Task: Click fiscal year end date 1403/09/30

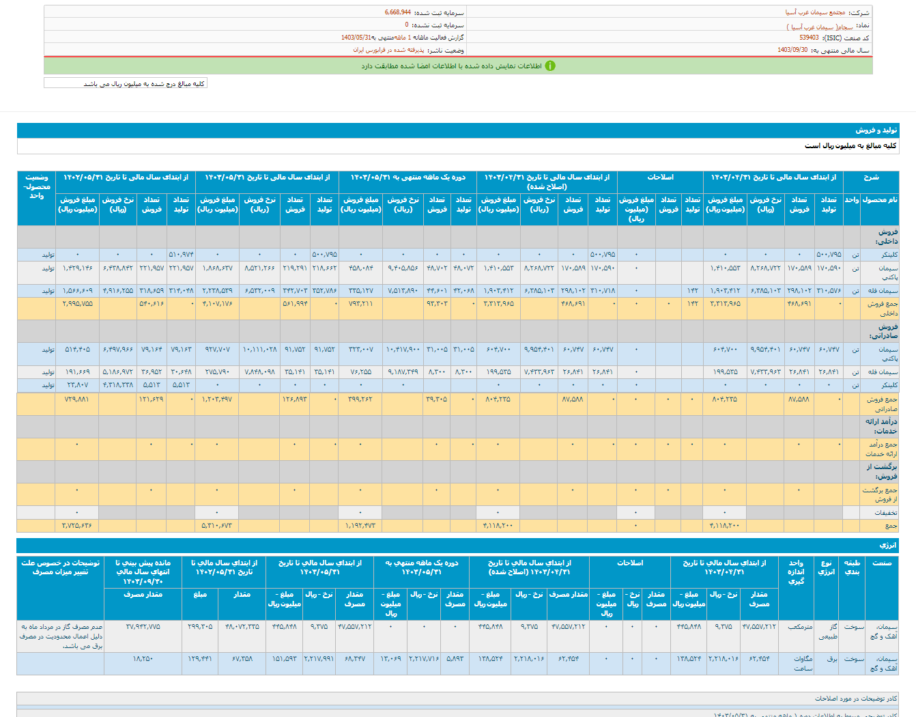Action: [x=792, y=51]
